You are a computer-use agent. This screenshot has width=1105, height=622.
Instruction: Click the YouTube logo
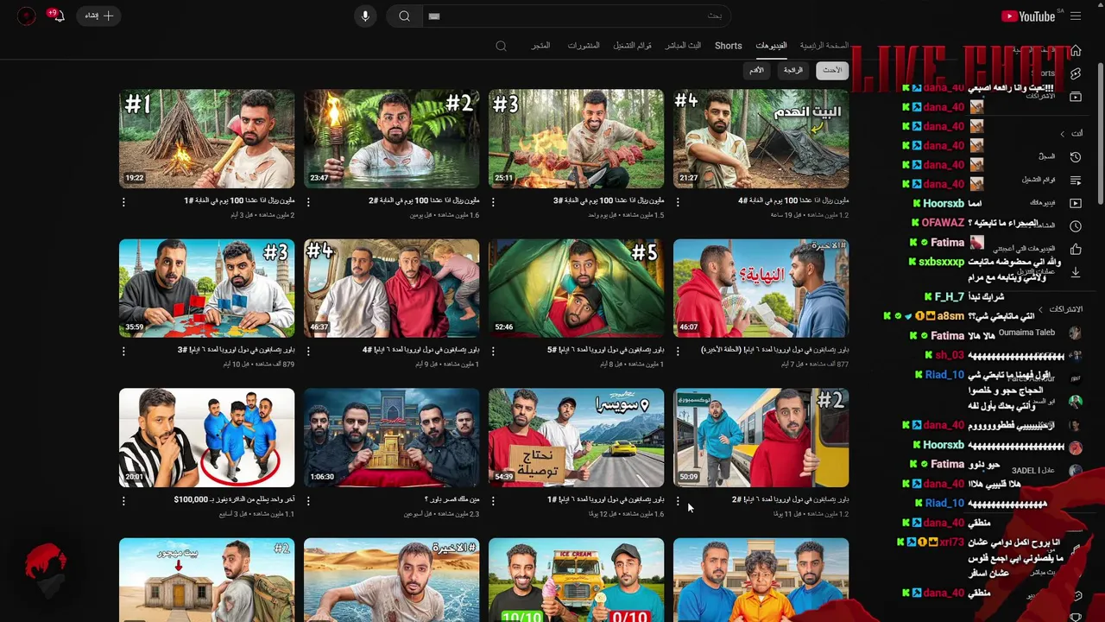pos(1028,16)
